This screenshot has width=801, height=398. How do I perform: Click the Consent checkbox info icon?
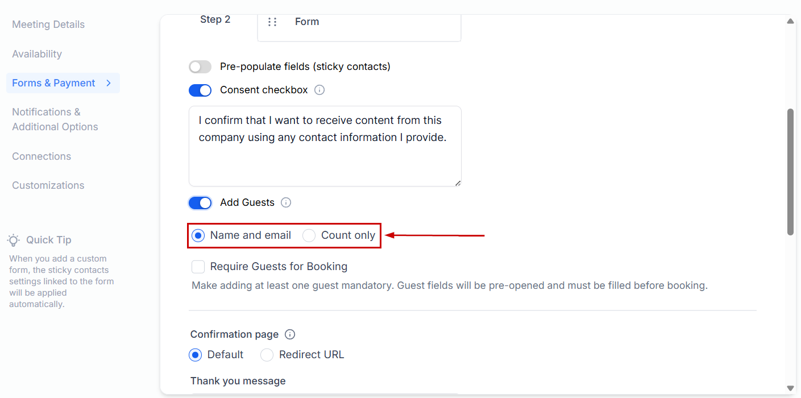pos(319,90)
